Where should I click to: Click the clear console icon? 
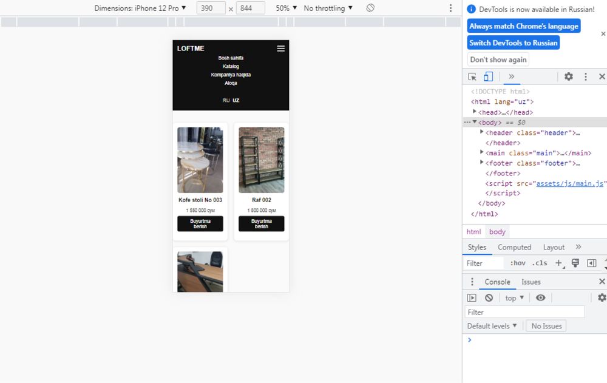[x=489, y=298]
